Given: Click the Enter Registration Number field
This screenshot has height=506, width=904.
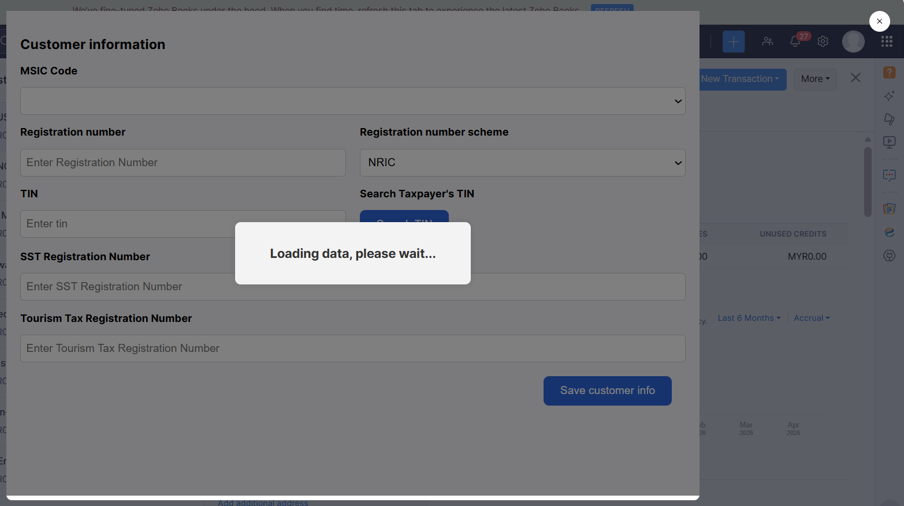Looking at the screenshot, I should pyautogui.click(x=183, y=163).
